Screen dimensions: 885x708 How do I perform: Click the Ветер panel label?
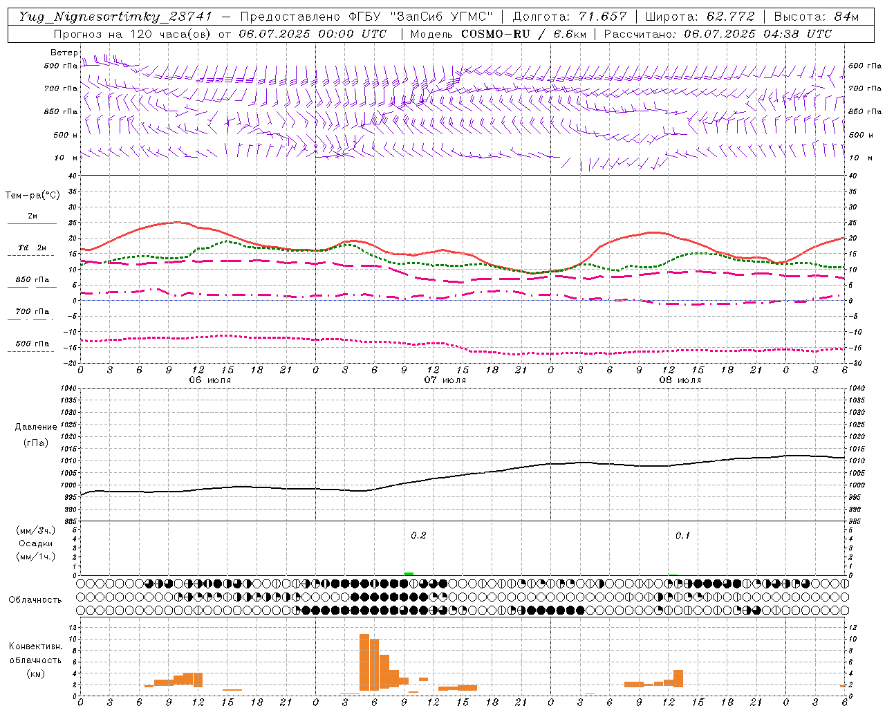[64, 53]
